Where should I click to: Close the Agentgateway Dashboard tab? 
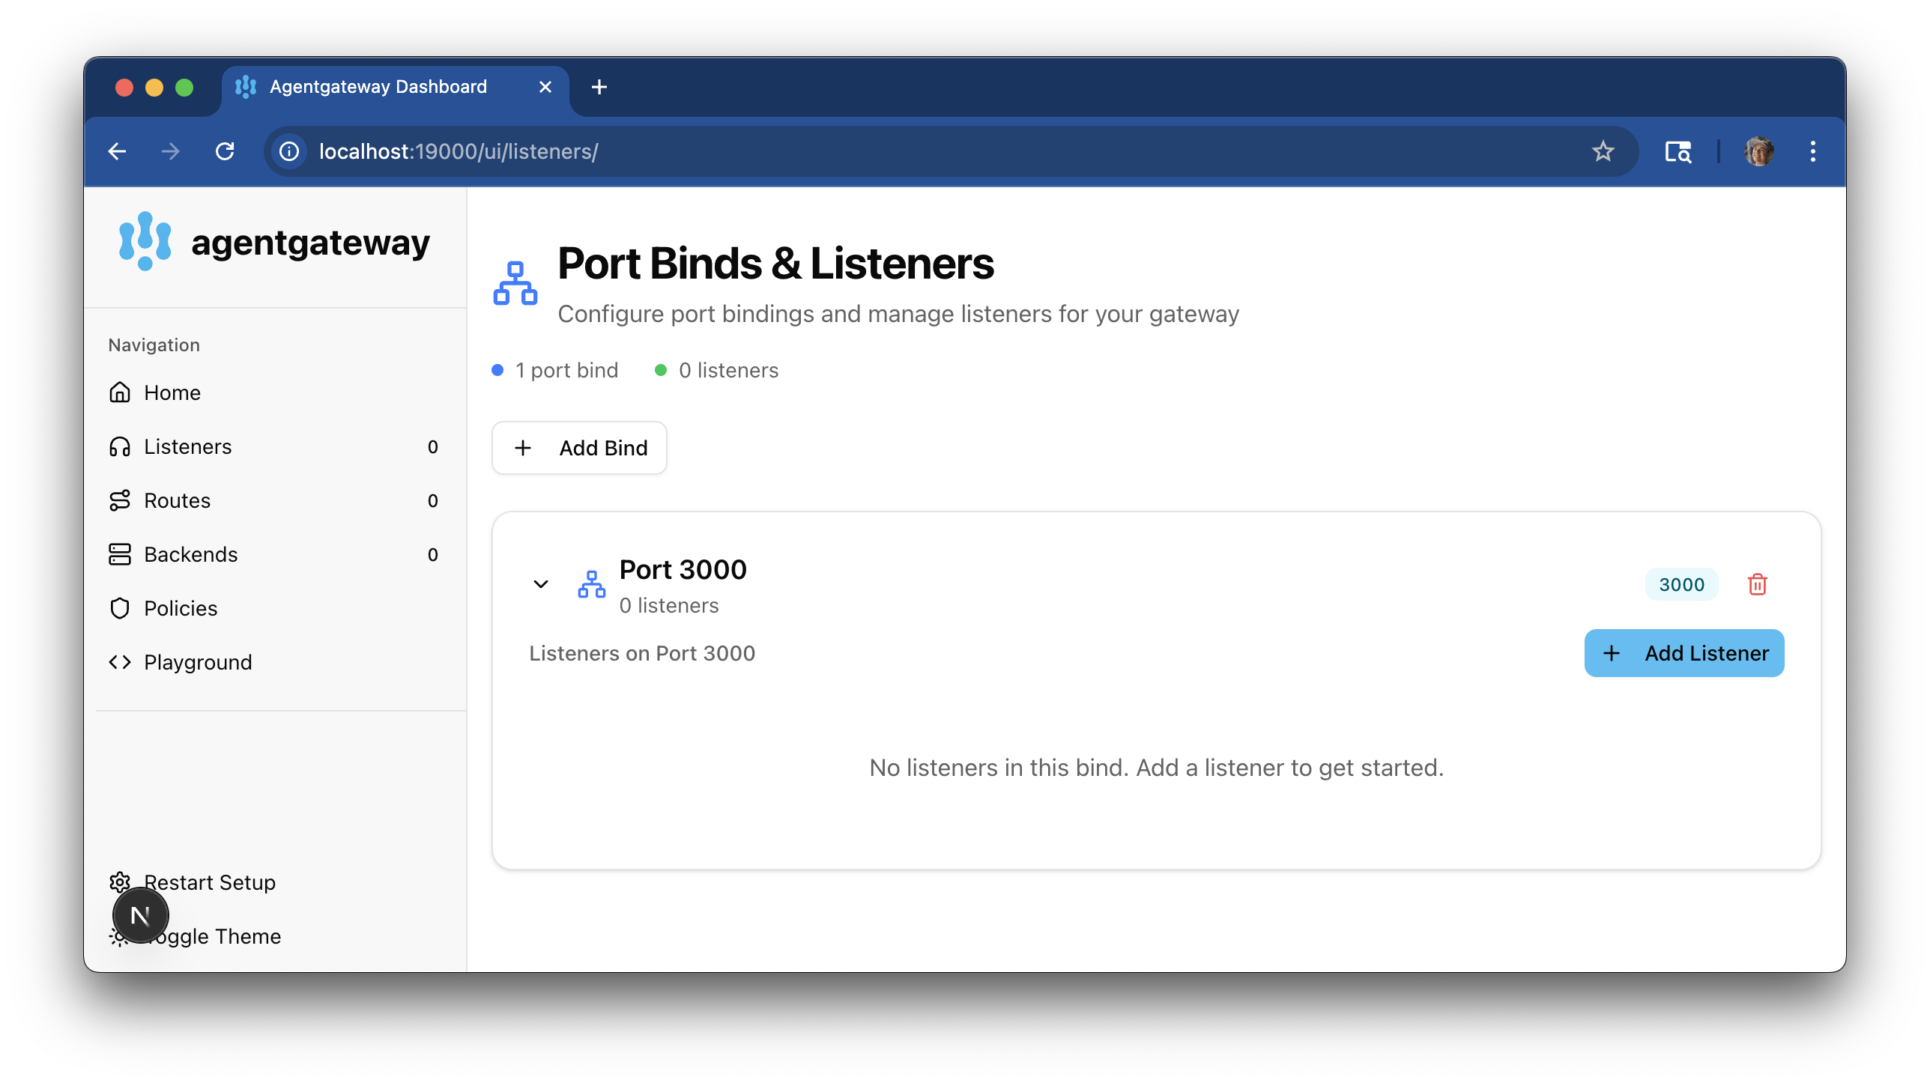click(x=545, y=87)
